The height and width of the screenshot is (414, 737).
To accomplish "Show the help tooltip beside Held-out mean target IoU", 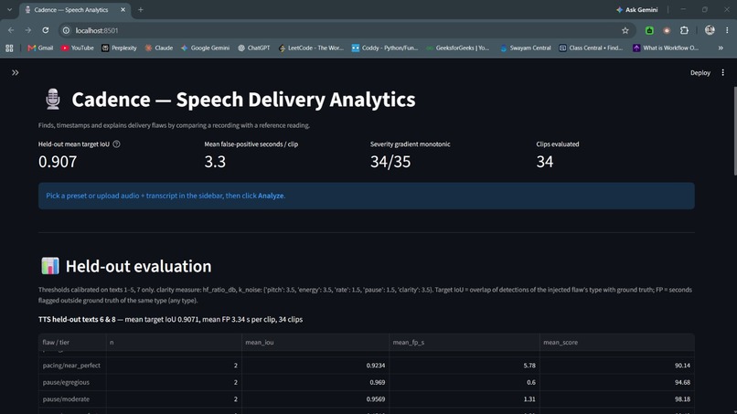I will (116, 144).
